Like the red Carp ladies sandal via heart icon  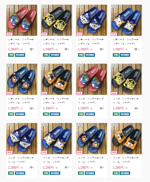(x=31, y=49)
